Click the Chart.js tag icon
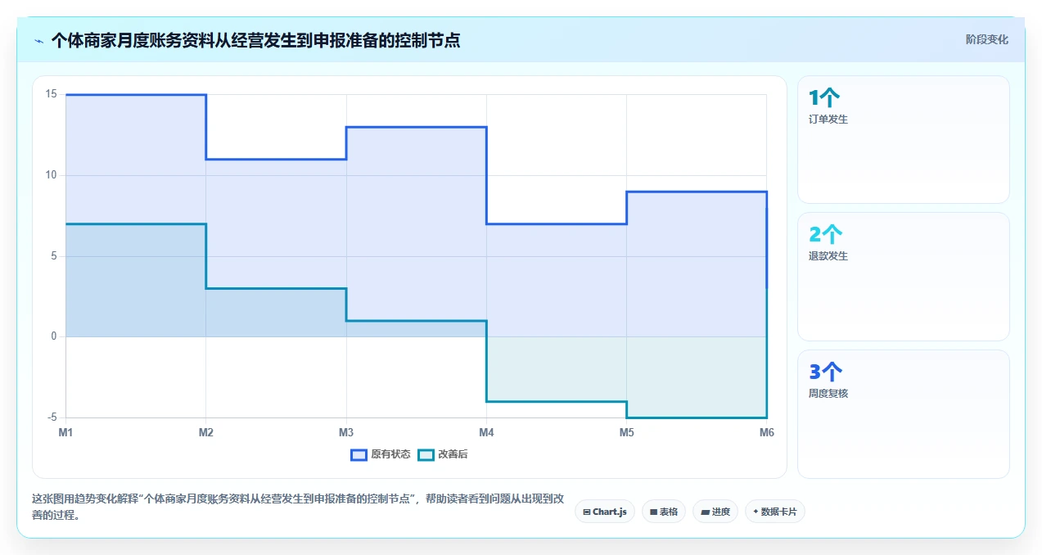The image size is (1042, 555). pyautogui.click(x=587, y=512)
